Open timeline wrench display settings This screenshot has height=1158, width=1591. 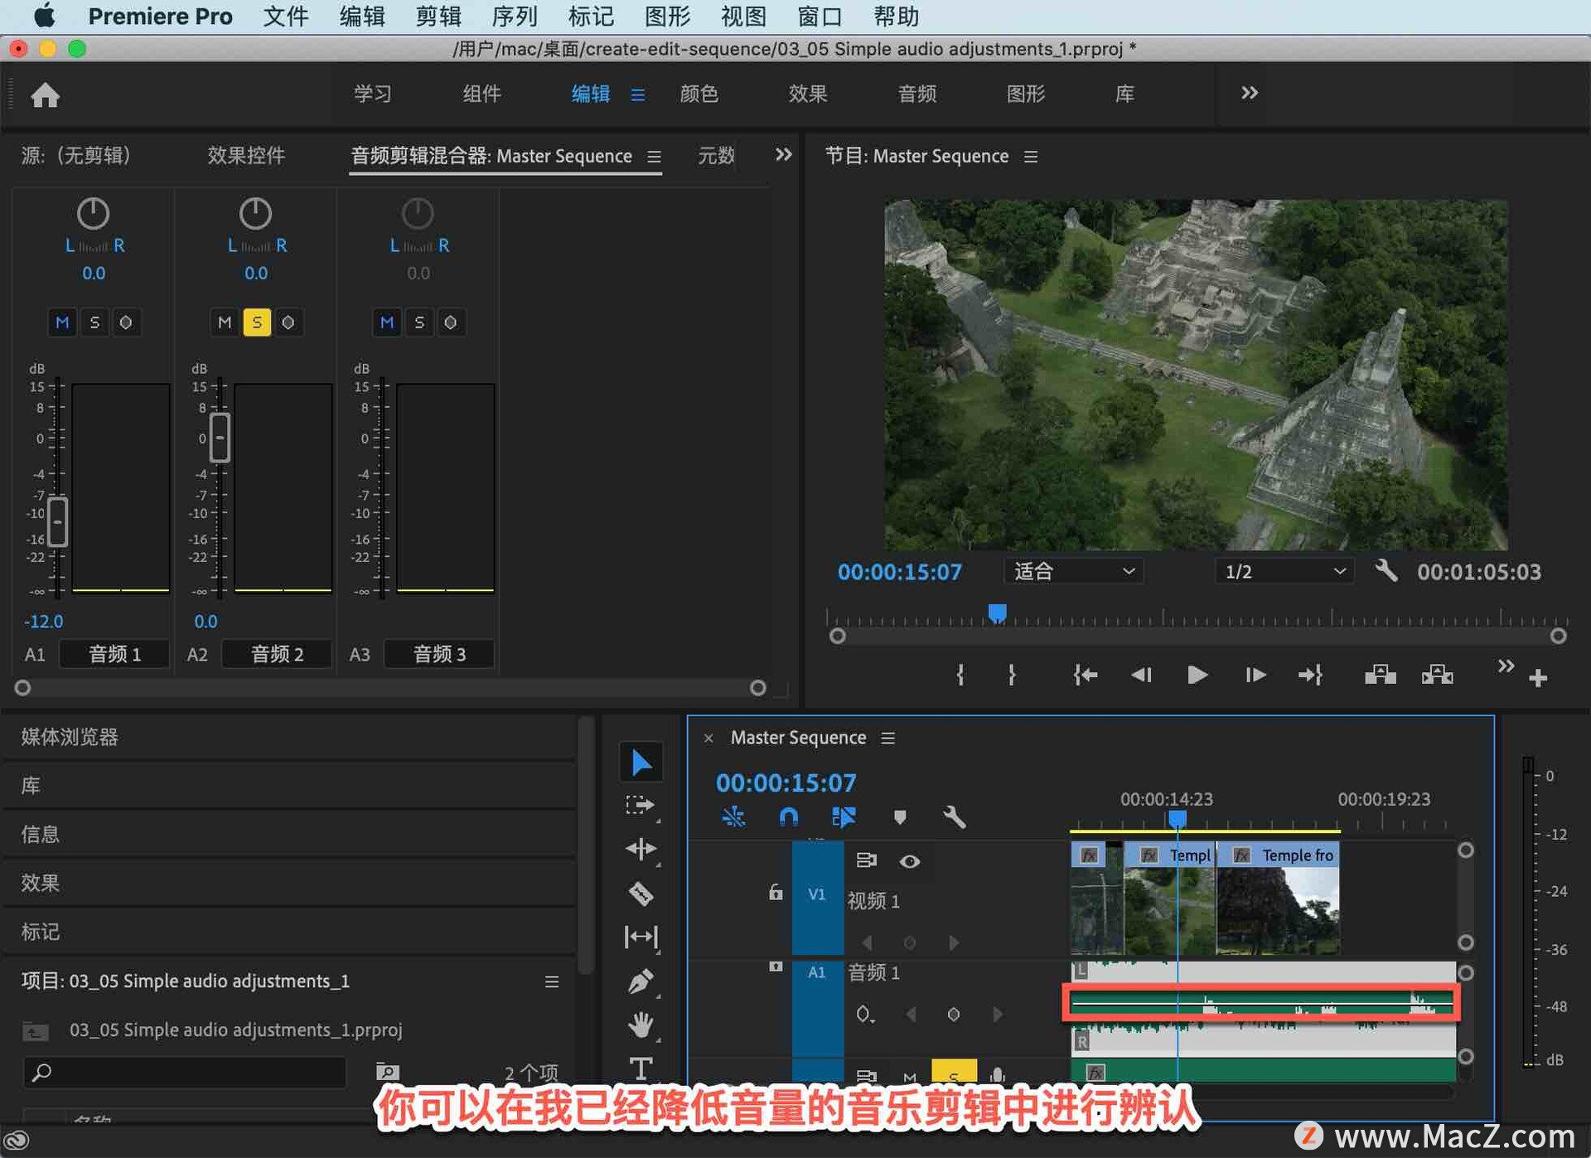[954, 817]
